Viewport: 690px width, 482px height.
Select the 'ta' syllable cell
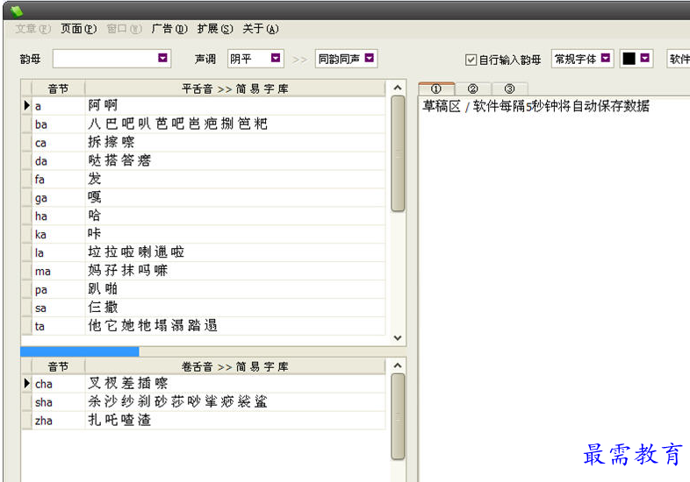(x=58, y=327)
